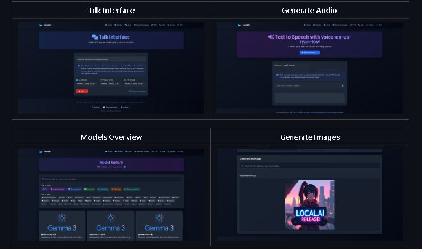
Task: Open Talk in Talk Interface screenshot navbar
Action: [162, 25]
